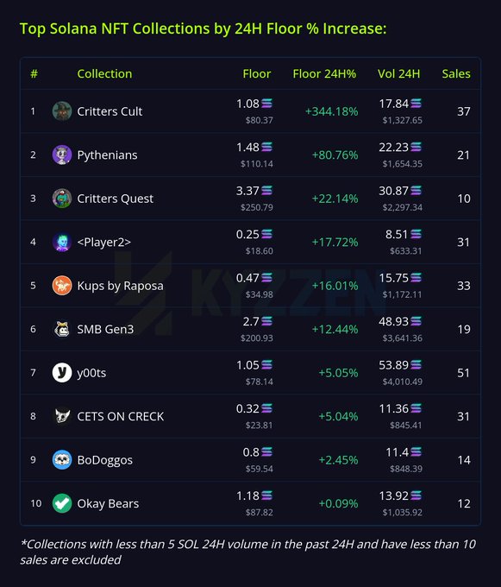Screen dimensions: 501x587
Task: Click the Kups by Raposa avatar
Action: (62, 286)
